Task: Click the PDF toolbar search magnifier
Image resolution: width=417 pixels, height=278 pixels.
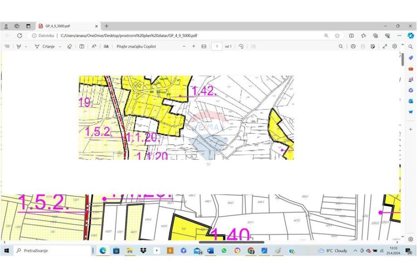Action: 341,46
